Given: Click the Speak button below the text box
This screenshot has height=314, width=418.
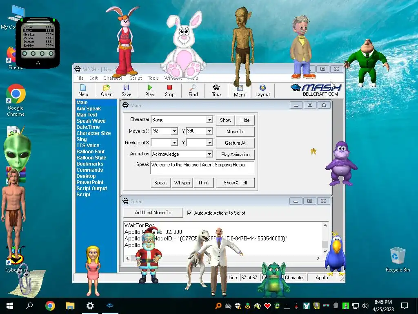Looking at the screenshot, I should click(160, 183).
